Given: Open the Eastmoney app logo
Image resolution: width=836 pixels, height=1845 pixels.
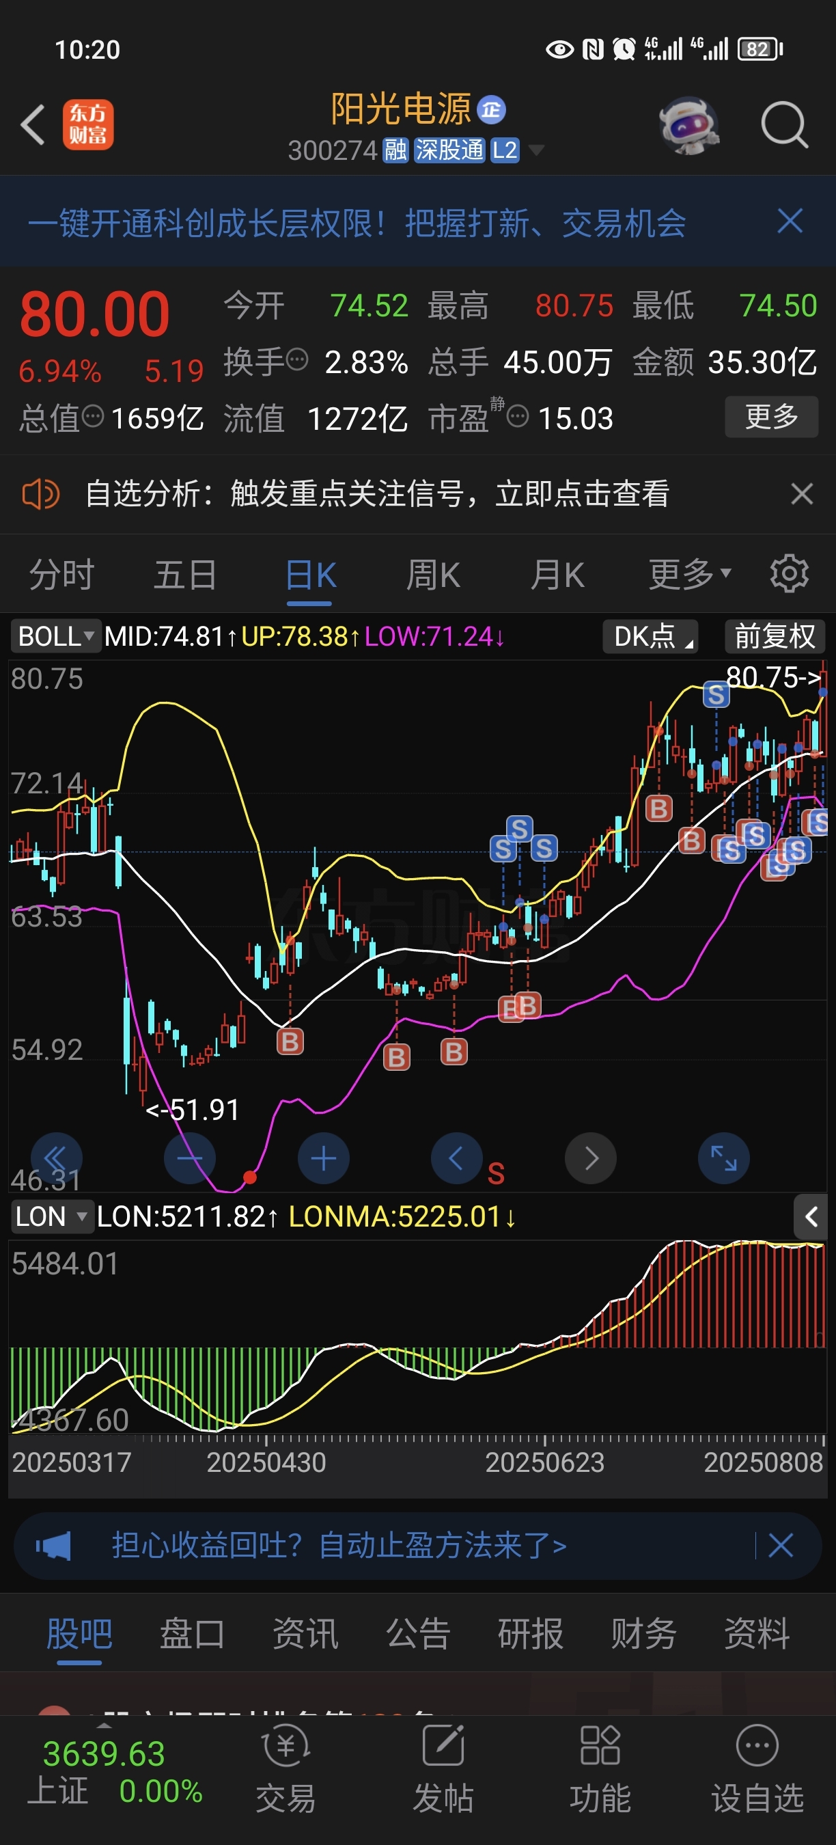Looking at the screenshot, I should pos(88,124).
